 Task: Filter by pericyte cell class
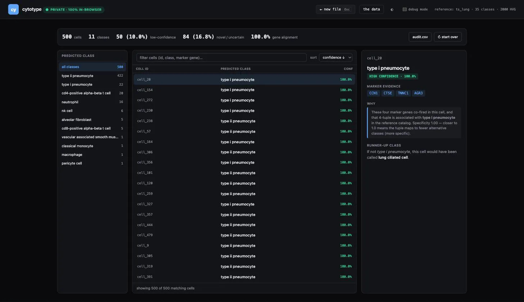[92, 163]
